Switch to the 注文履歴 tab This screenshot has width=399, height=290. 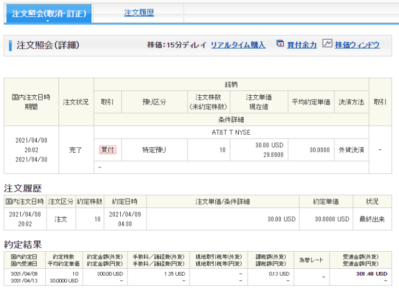click(x=139, y=13)
